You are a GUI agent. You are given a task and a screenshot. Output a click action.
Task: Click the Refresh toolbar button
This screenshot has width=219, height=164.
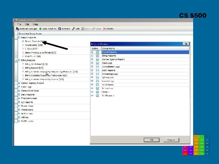(x=64, y=29)
